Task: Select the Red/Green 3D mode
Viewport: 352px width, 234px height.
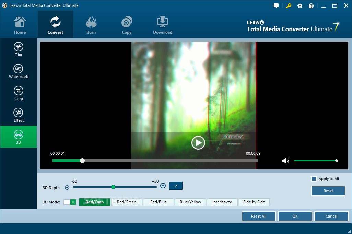Action: pos(126,202)
